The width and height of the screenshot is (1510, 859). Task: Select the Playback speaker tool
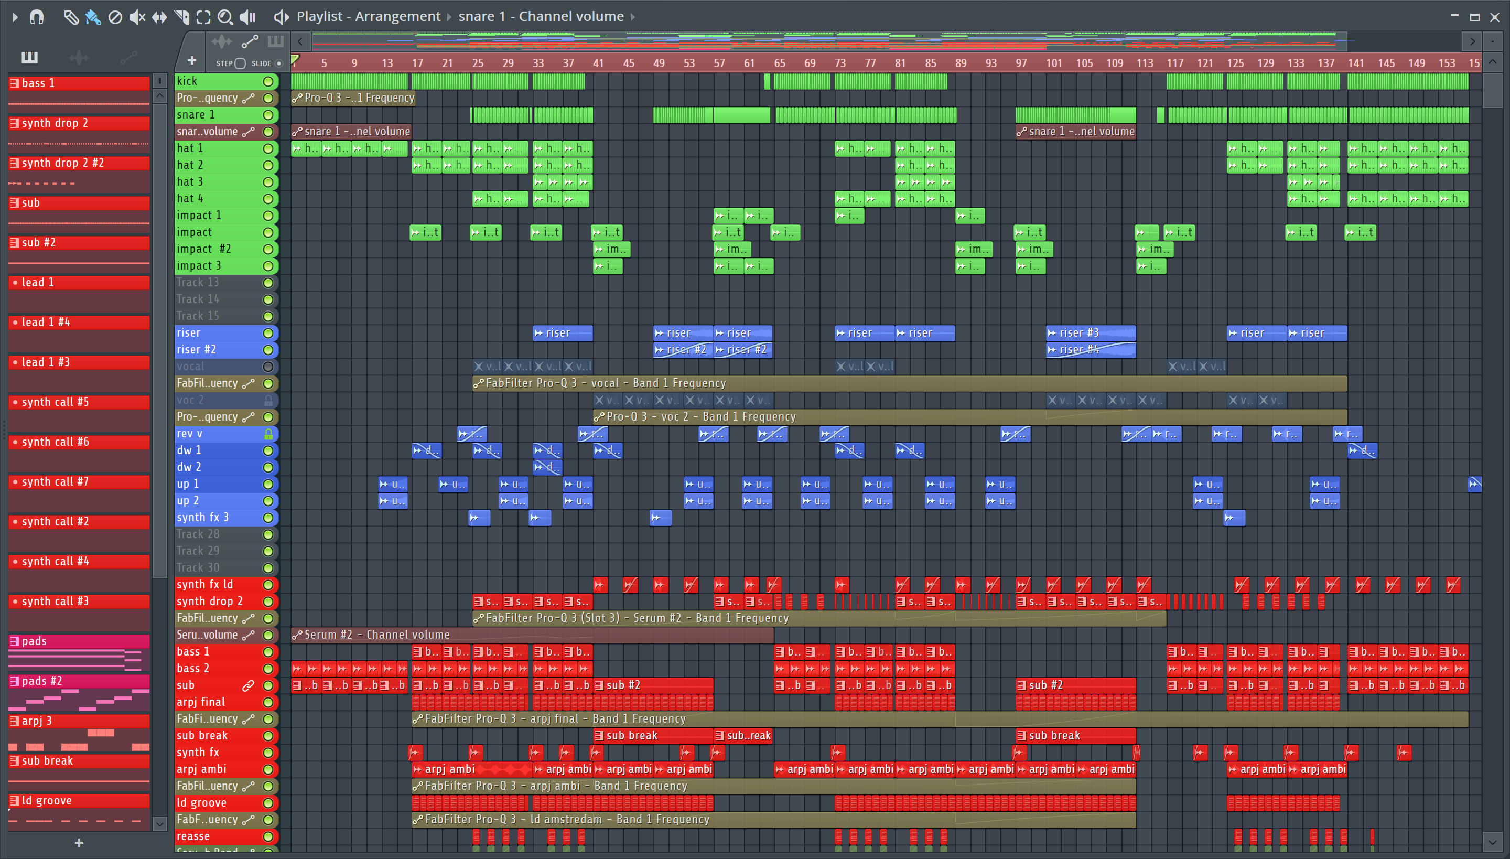pos(247,17)
